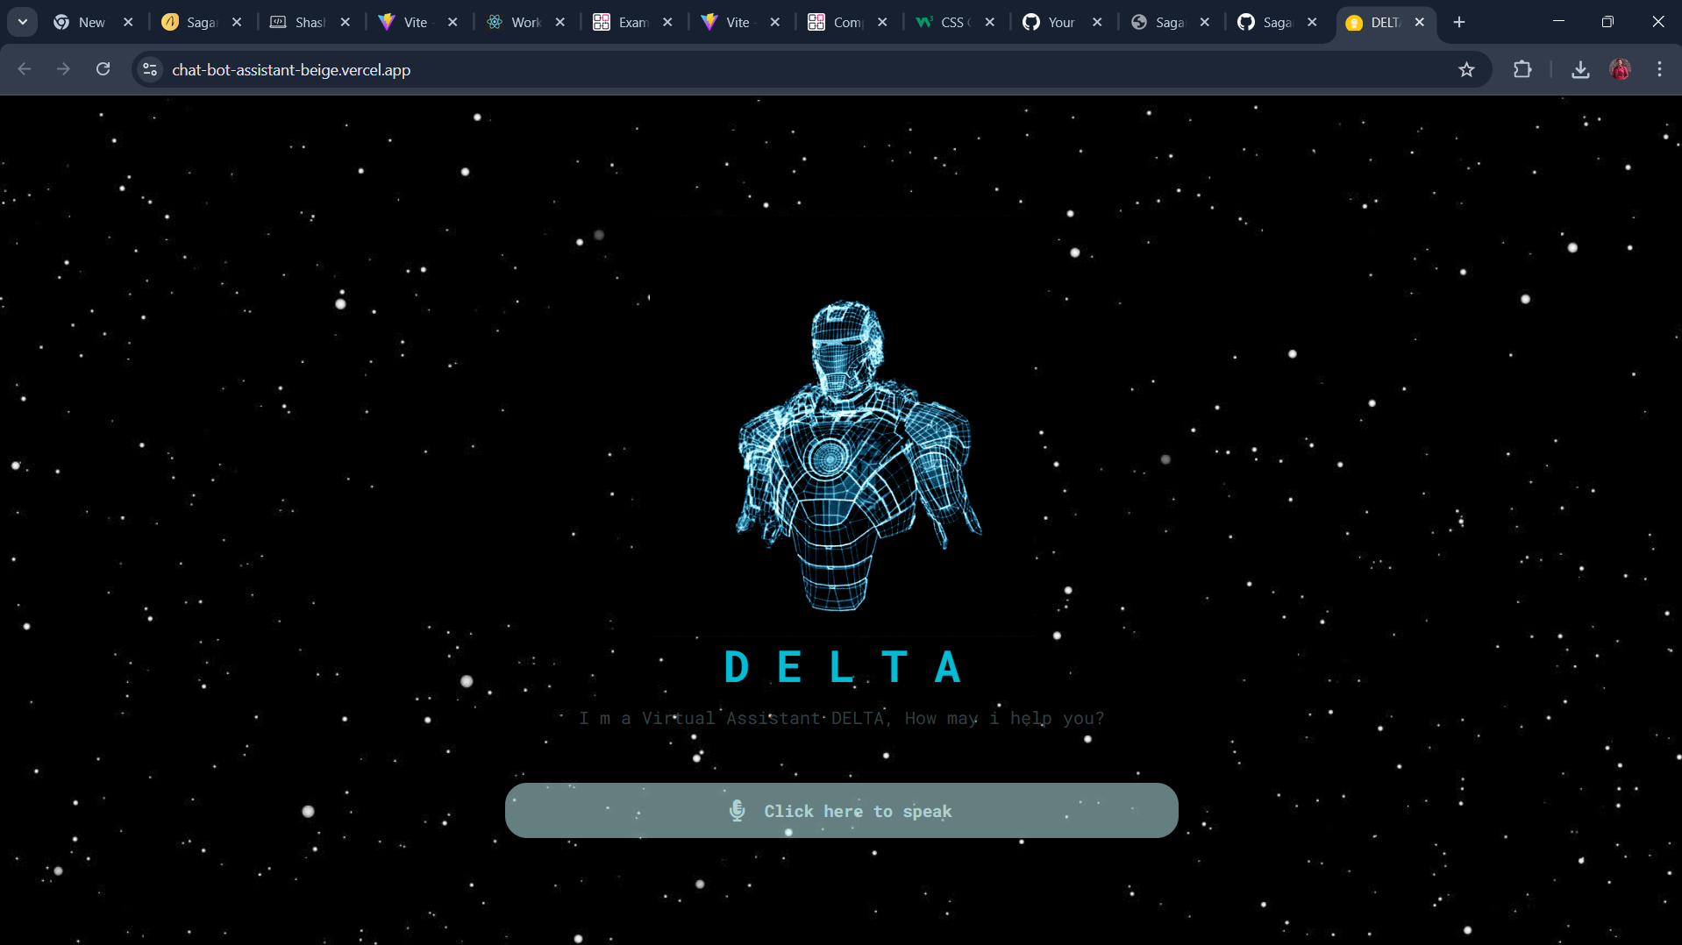Close the GitHub 'Your' tab

pos(1097,22)
